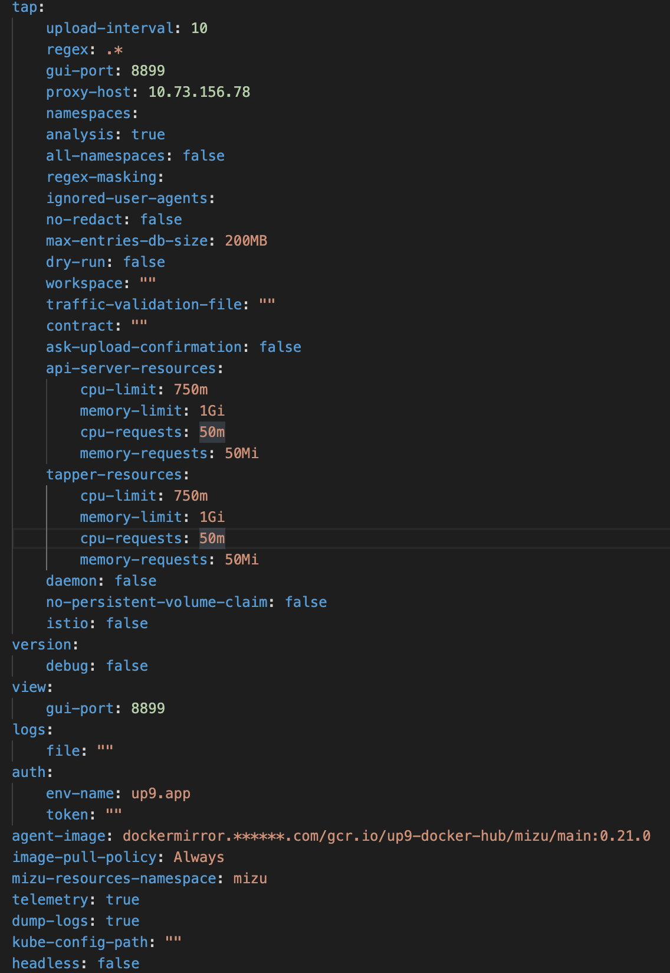Click the 'namespaces' key
Viewport: 670px width, 973px height.
click(88, 113)
